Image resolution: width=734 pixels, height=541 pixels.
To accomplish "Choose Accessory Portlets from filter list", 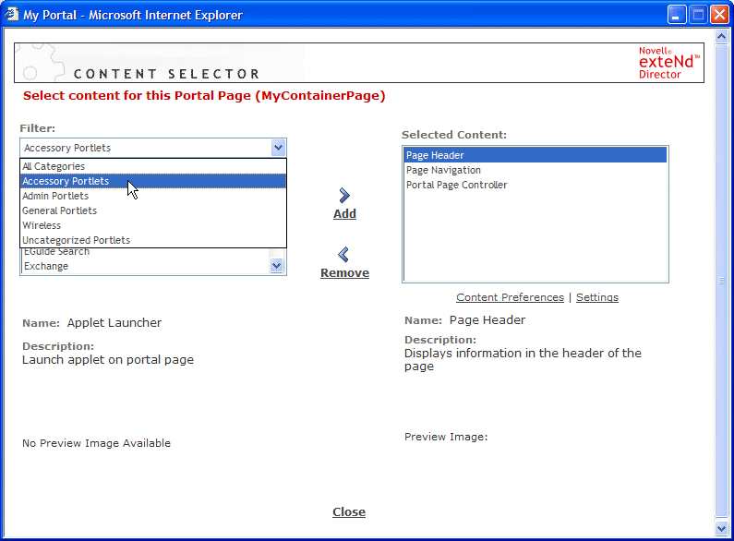I will [x=153, y=181].
